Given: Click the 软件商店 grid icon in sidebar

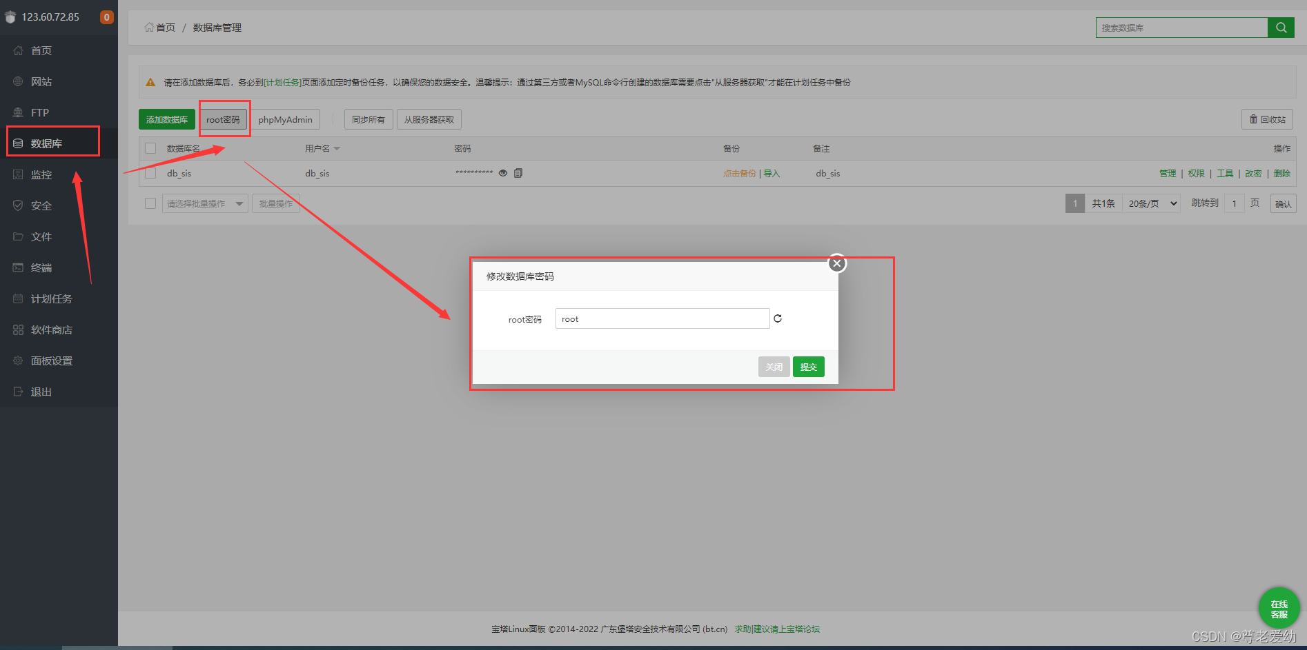Looking at the screenshot, I should point(18,329).
